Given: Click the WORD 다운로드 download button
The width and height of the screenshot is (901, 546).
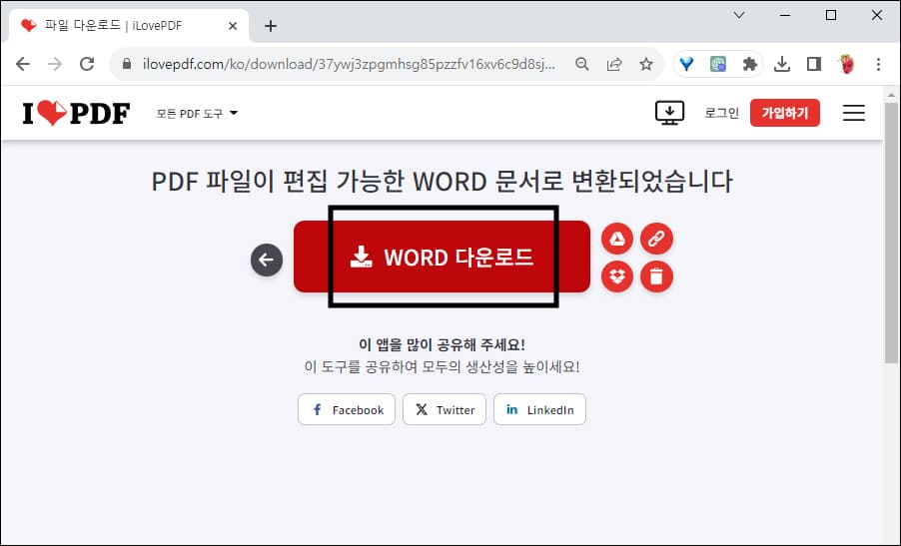Looking at the screenshot, I should coord(442,257).
